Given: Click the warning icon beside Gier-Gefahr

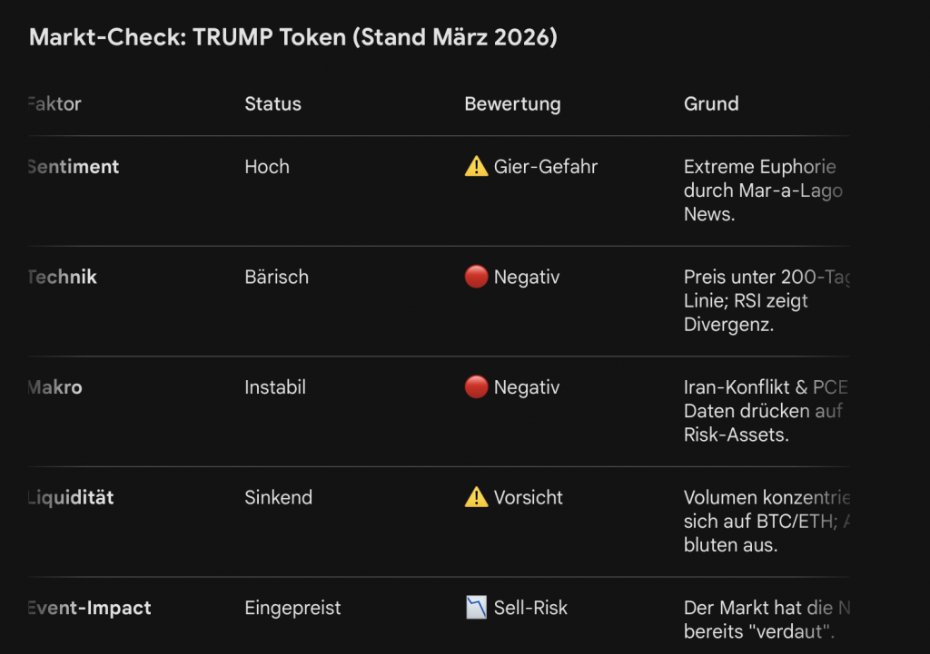Looking at the screenshot, I should [476, 167].
